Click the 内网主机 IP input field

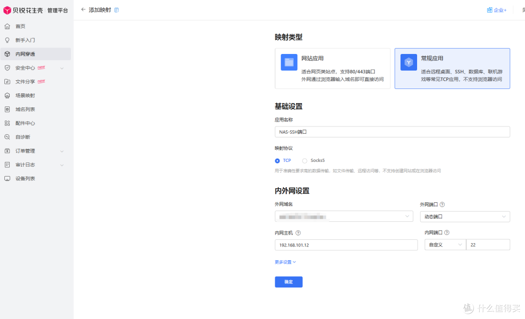[346, 245]
